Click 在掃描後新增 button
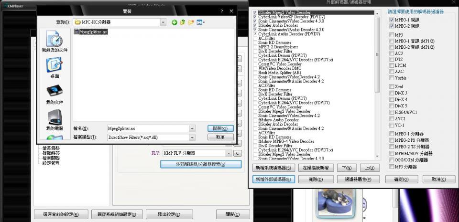The height and width of the screenshot is (222, 459). point(316,168)
